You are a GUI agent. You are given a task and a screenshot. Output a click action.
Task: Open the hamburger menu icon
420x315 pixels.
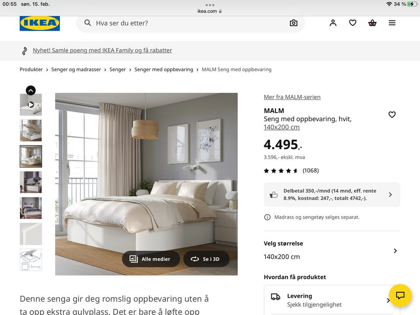click(392, 23)
